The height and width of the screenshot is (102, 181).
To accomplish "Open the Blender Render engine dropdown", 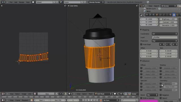I will [96, 2].
